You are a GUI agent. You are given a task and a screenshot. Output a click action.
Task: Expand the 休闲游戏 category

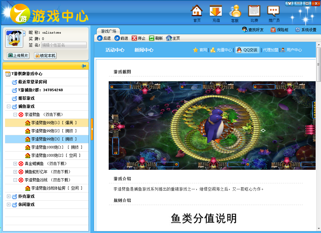click(9, 204)
